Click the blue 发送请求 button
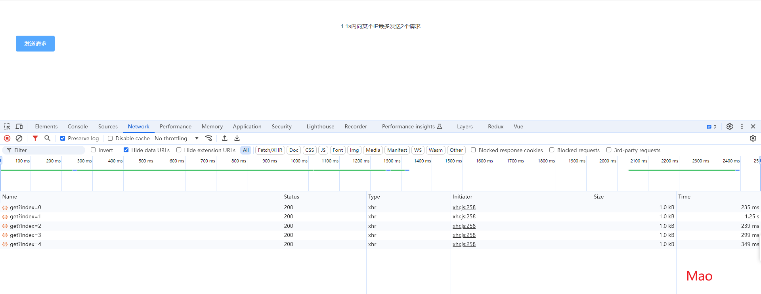 pos(35,44)
